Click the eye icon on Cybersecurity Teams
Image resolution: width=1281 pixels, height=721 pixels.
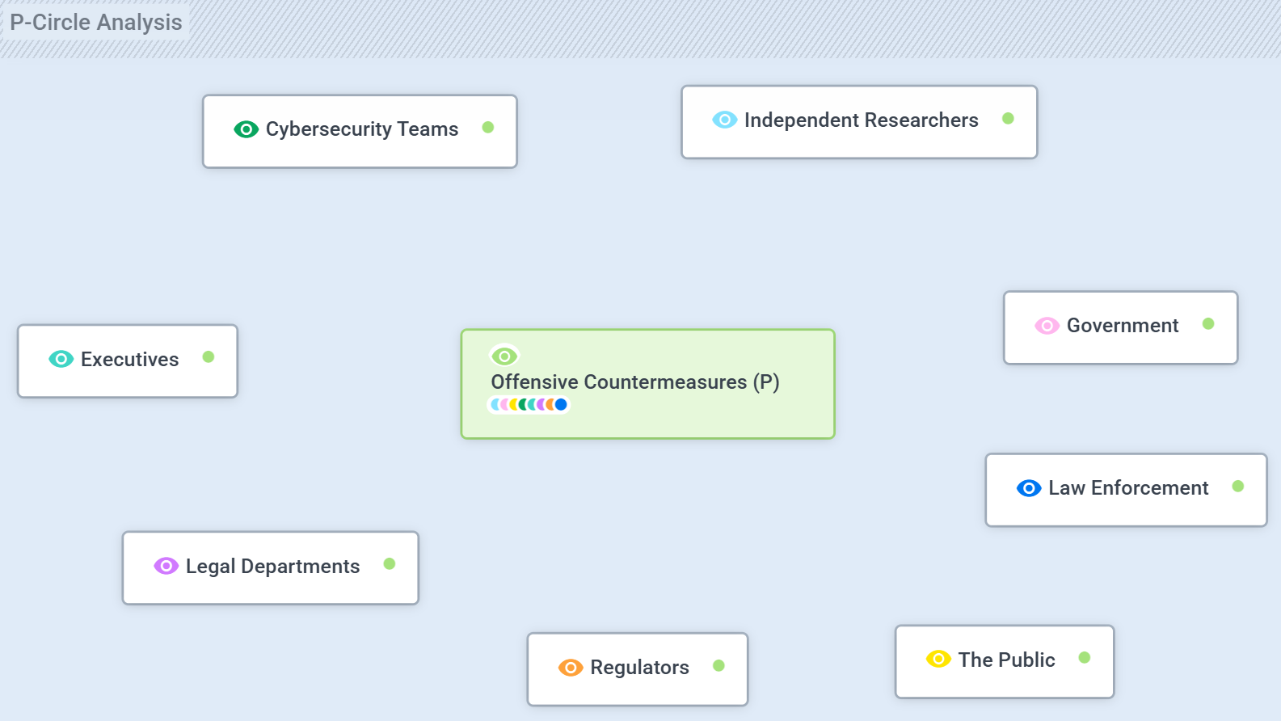[246, 129]
